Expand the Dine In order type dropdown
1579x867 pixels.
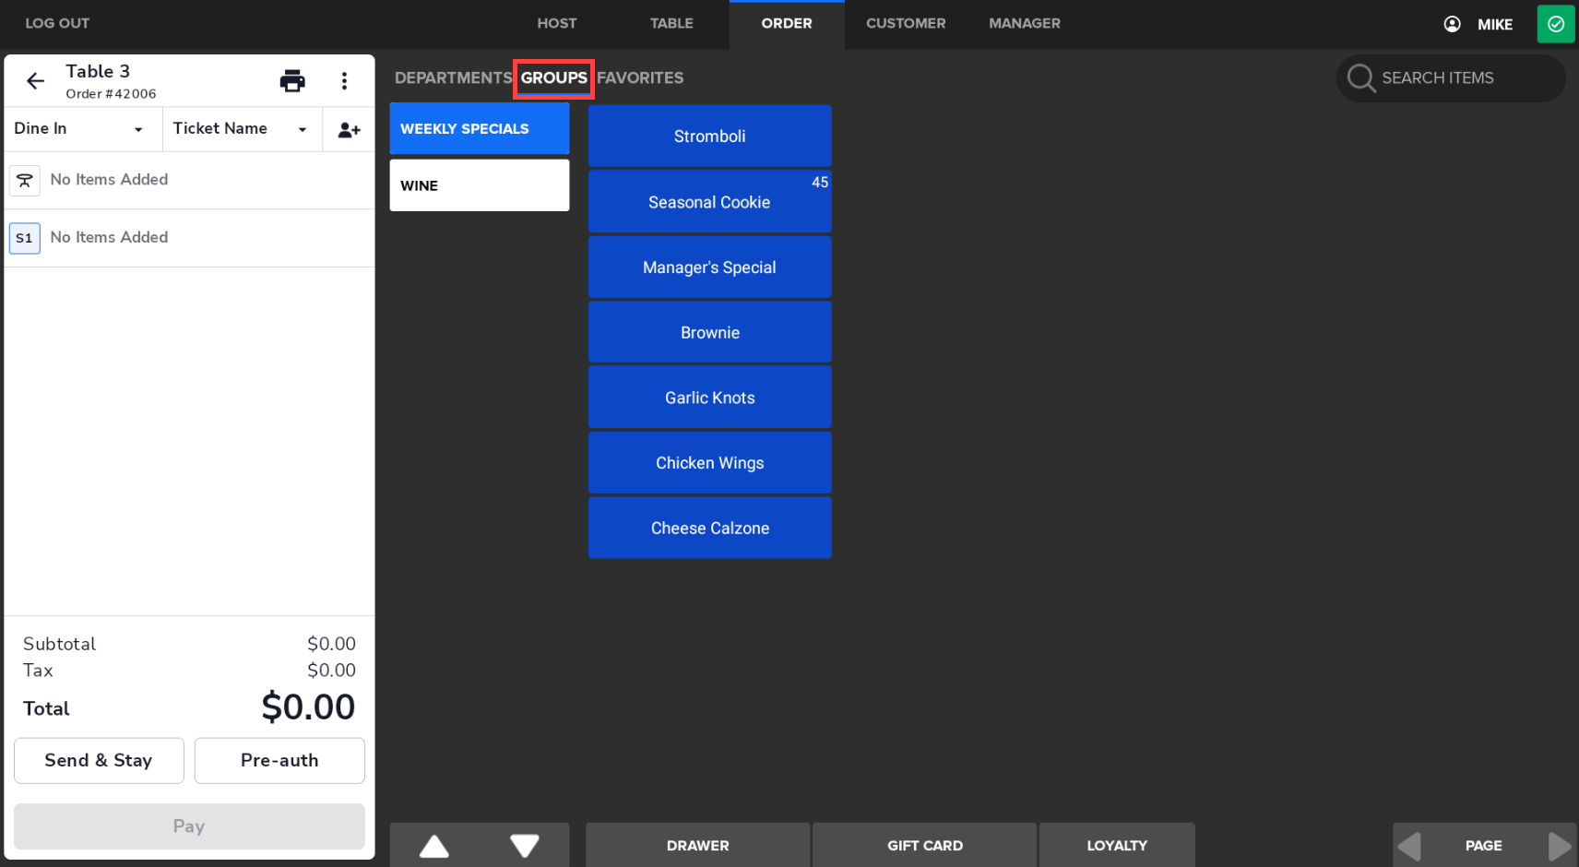coord(81,129)
